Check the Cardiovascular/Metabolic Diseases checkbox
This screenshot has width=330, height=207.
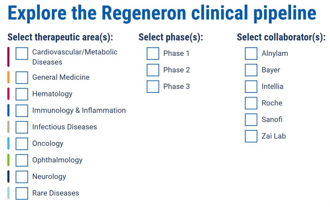[22, 53]
